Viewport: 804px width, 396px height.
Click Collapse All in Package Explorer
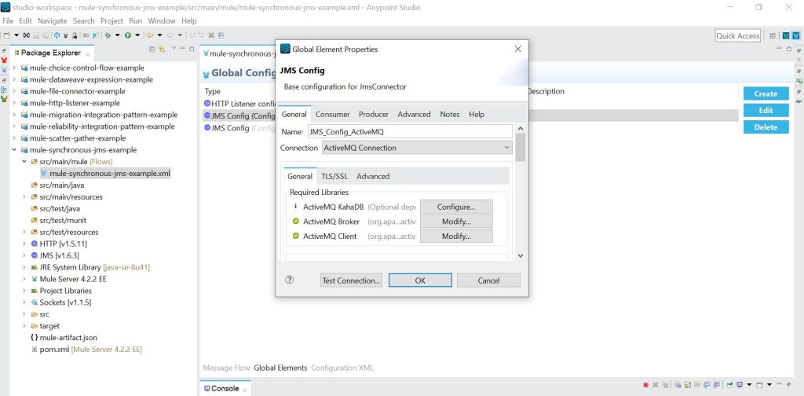pos(152,49)
